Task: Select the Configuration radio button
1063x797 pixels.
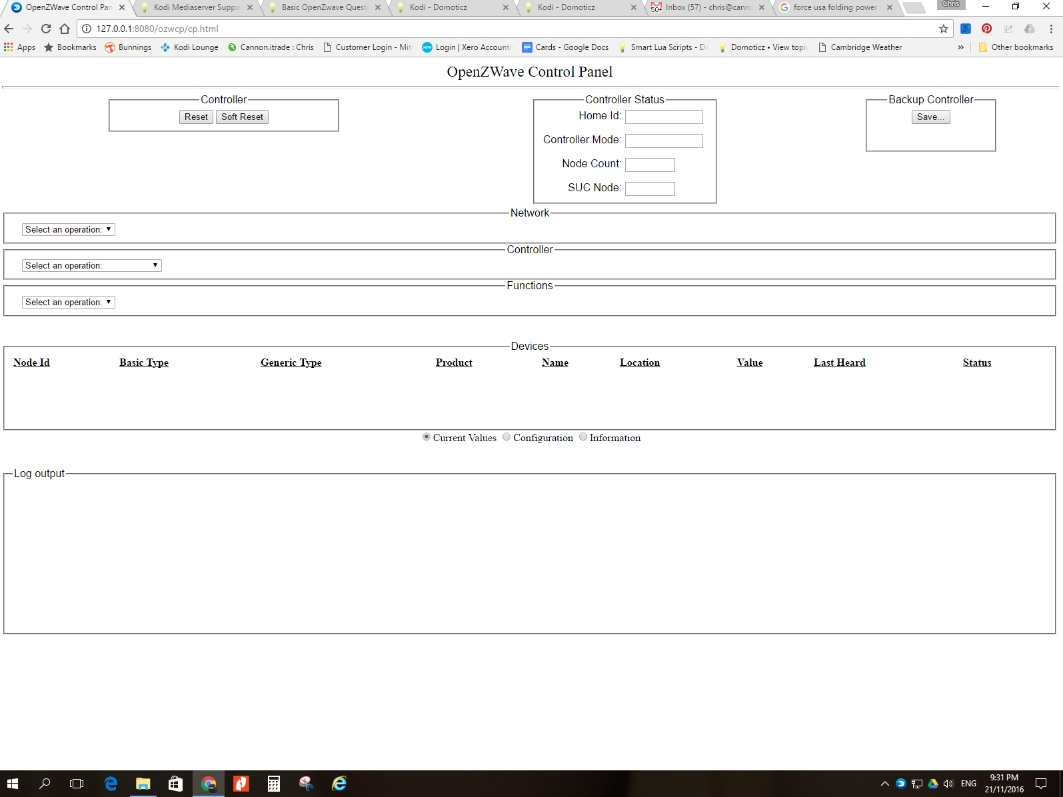Action: (x=507, y=437)
